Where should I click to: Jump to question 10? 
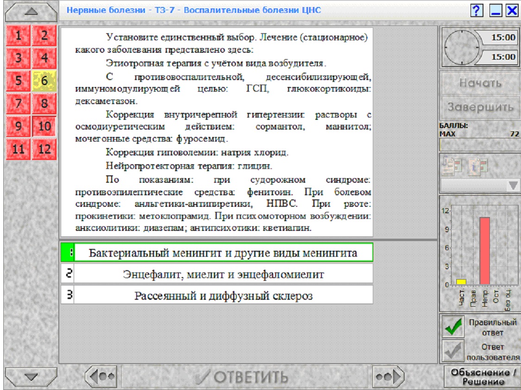[x=44, y=126]
